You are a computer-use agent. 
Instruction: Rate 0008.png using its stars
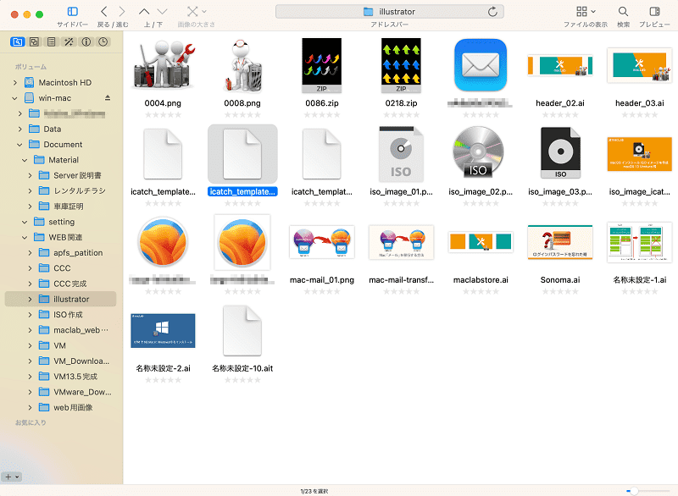click(242, 115)
